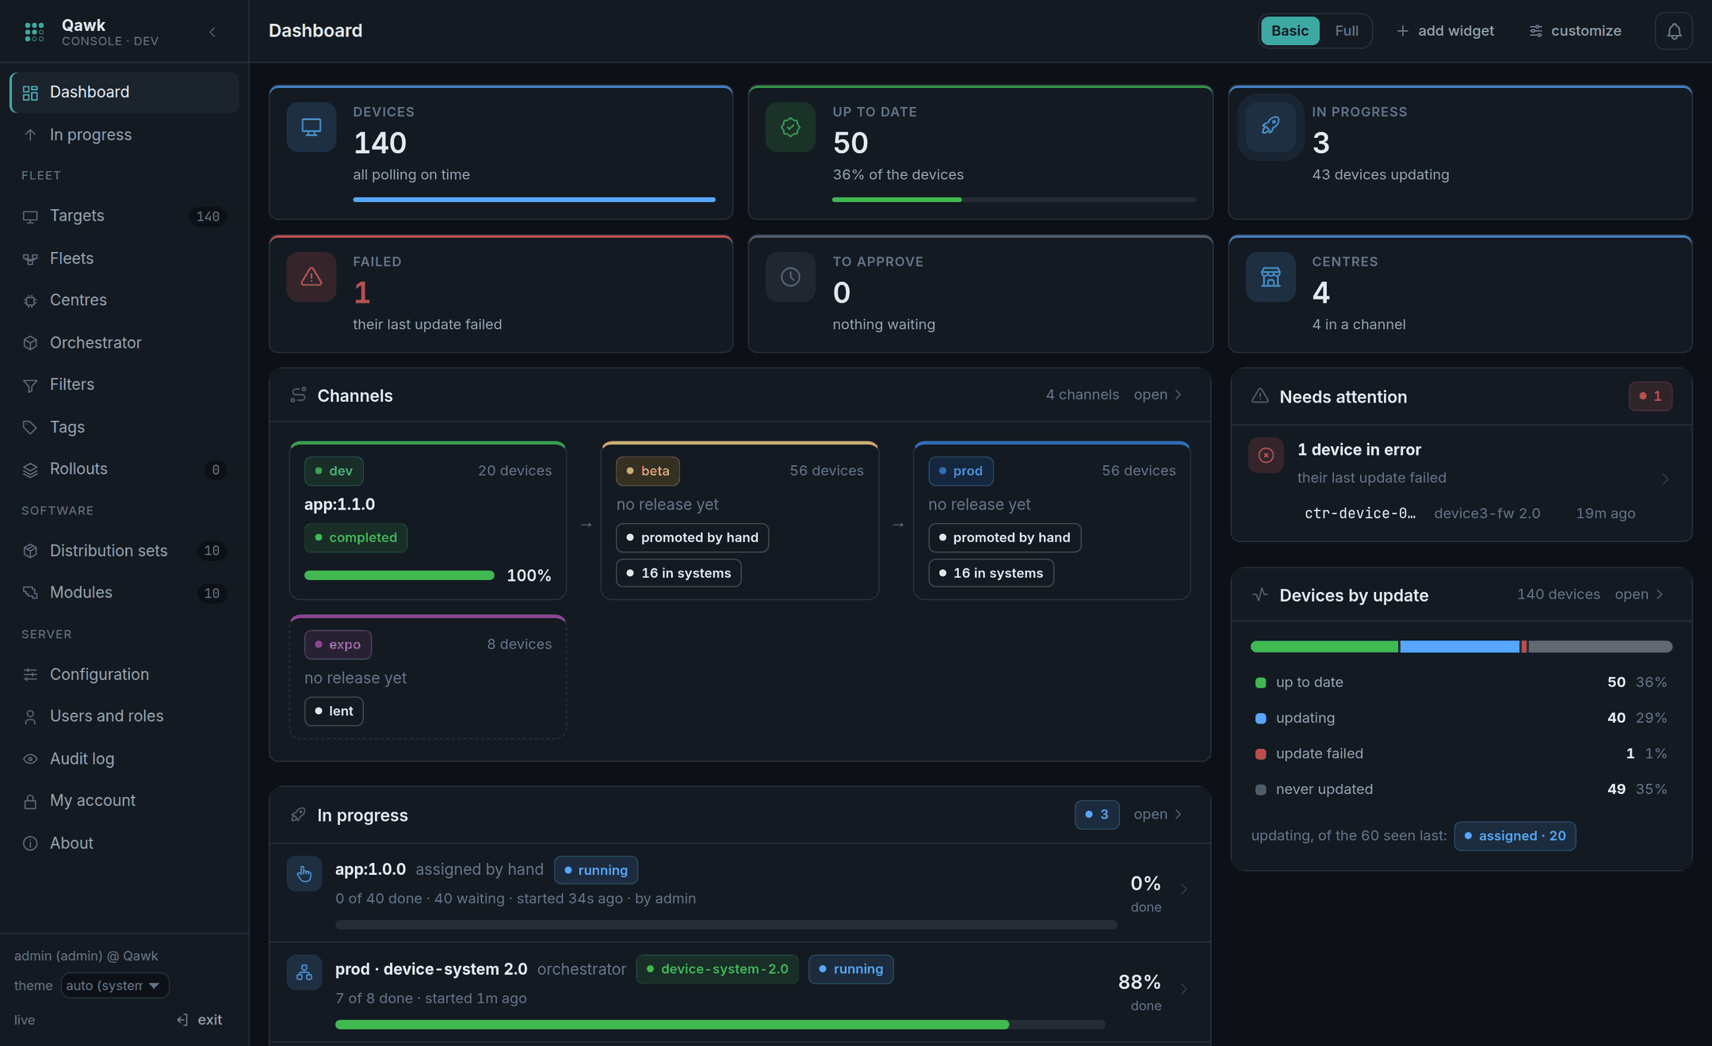Click the prod channel badge
The width and height of the screenshot is (1712, 1046).
tap(961, 471)
